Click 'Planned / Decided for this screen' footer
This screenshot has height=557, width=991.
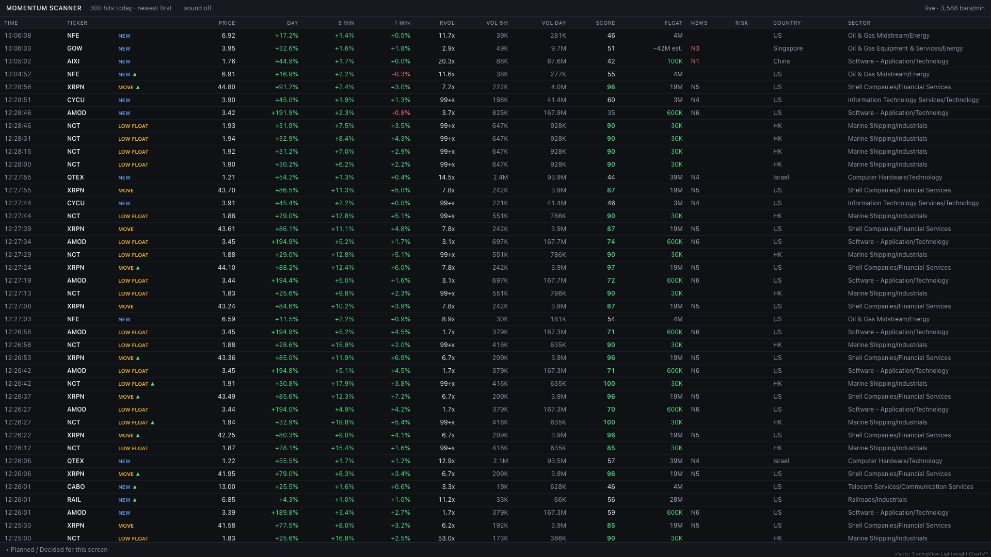(57, 550)
